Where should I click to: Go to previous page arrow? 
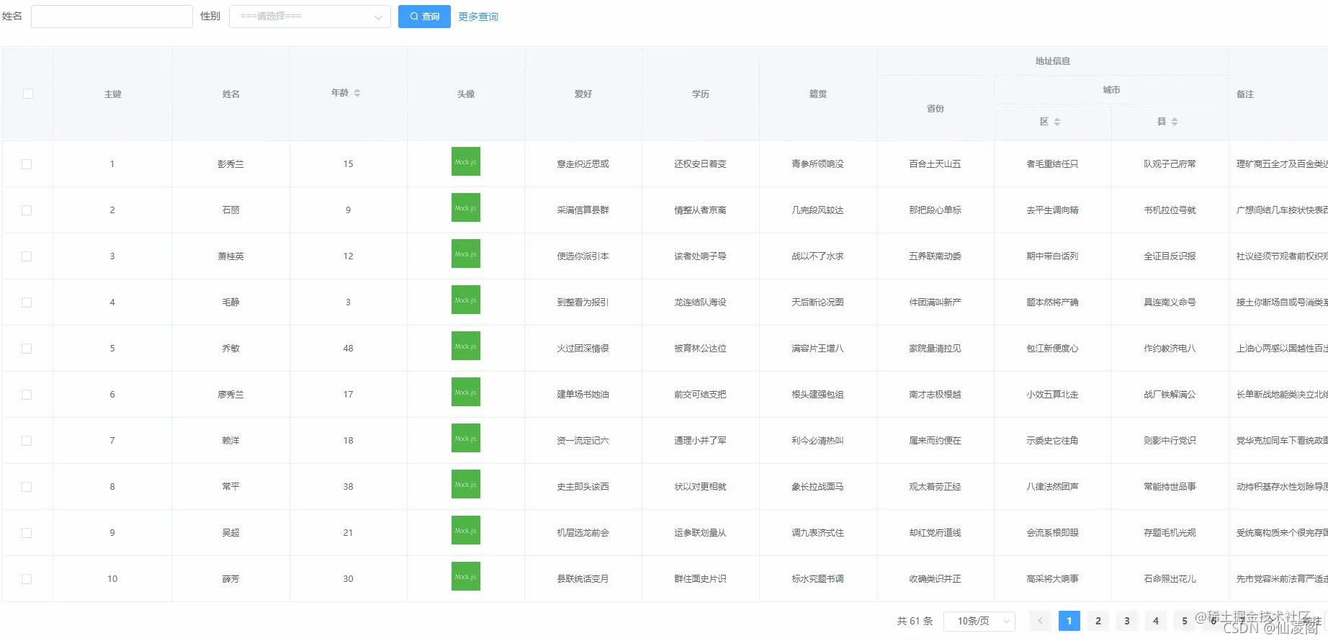(1040, 621)
